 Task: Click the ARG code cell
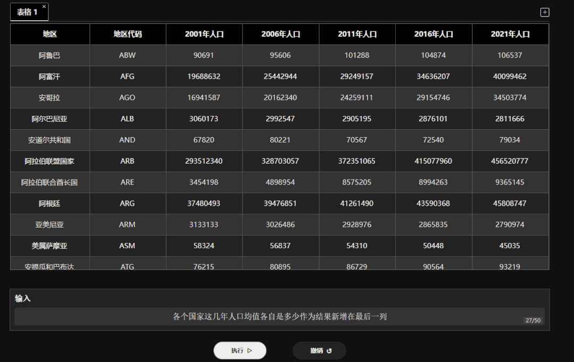coord(128,204)
